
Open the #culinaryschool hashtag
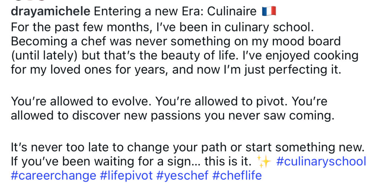(x=321, y=161)
